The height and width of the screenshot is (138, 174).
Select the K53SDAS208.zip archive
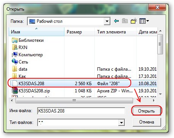point(31,91)
